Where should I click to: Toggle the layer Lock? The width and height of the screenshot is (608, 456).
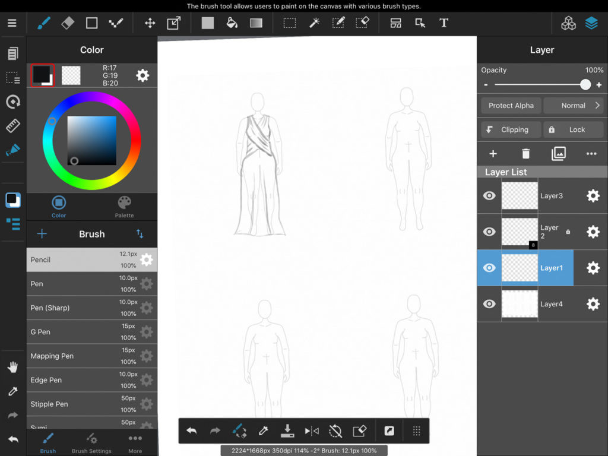tap(574, 129)
